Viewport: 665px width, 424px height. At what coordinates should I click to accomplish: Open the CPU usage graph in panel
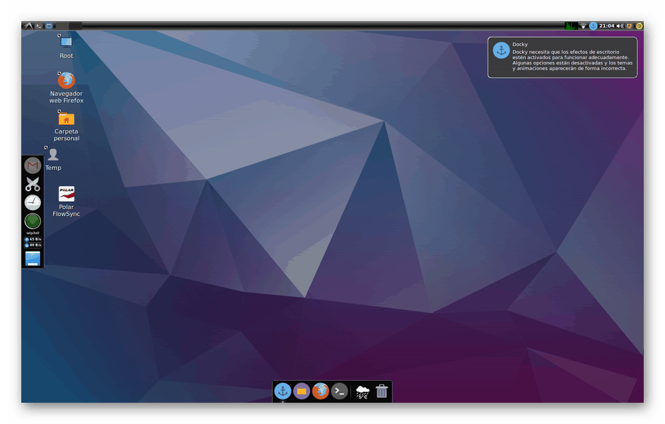point(571,26)
